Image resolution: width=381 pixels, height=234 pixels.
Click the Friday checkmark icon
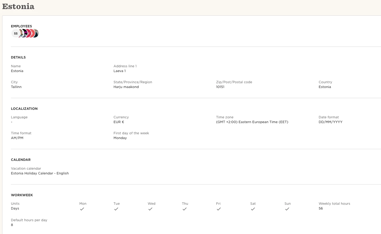(219, 209)
